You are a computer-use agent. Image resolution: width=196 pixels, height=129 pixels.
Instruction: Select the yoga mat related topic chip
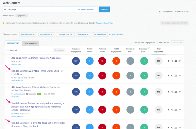click(22, 16)
